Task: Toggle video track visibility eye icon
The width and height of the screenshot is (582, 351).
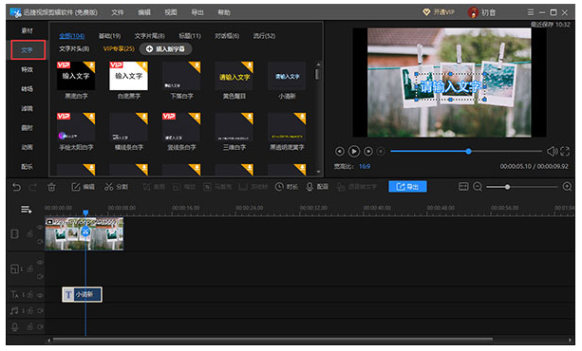Action: pyautogui.click(x=40, y=227)
